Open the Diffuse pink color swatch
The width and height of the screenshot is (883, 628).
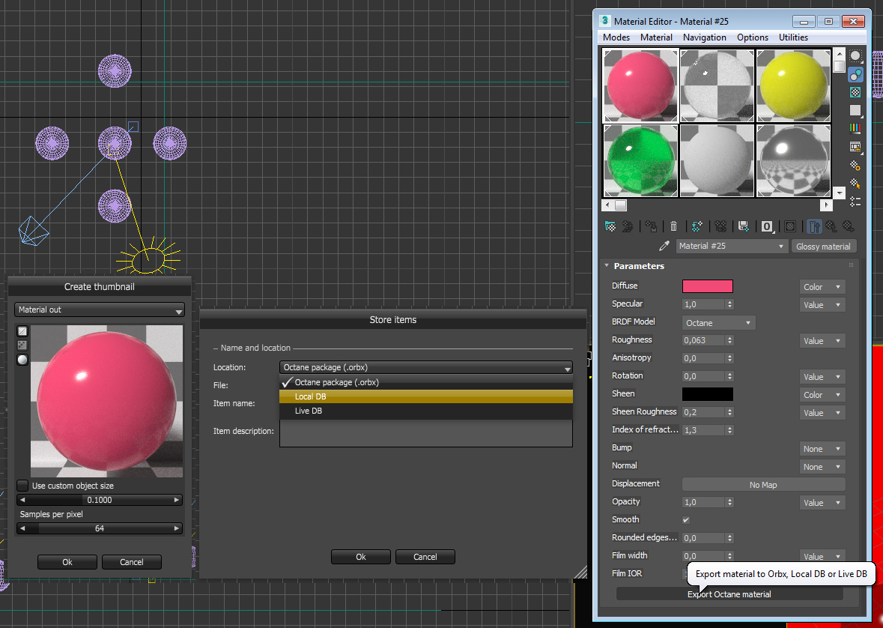coord(707,286)
